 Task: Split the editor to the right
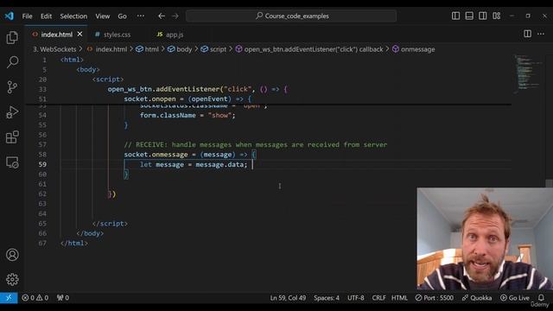click(527, 34)
